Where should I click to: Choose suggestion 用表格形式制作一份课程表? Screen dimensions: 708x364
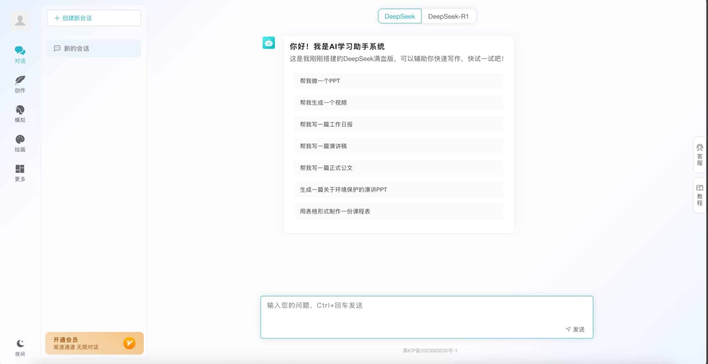click(x=399, y=211)
